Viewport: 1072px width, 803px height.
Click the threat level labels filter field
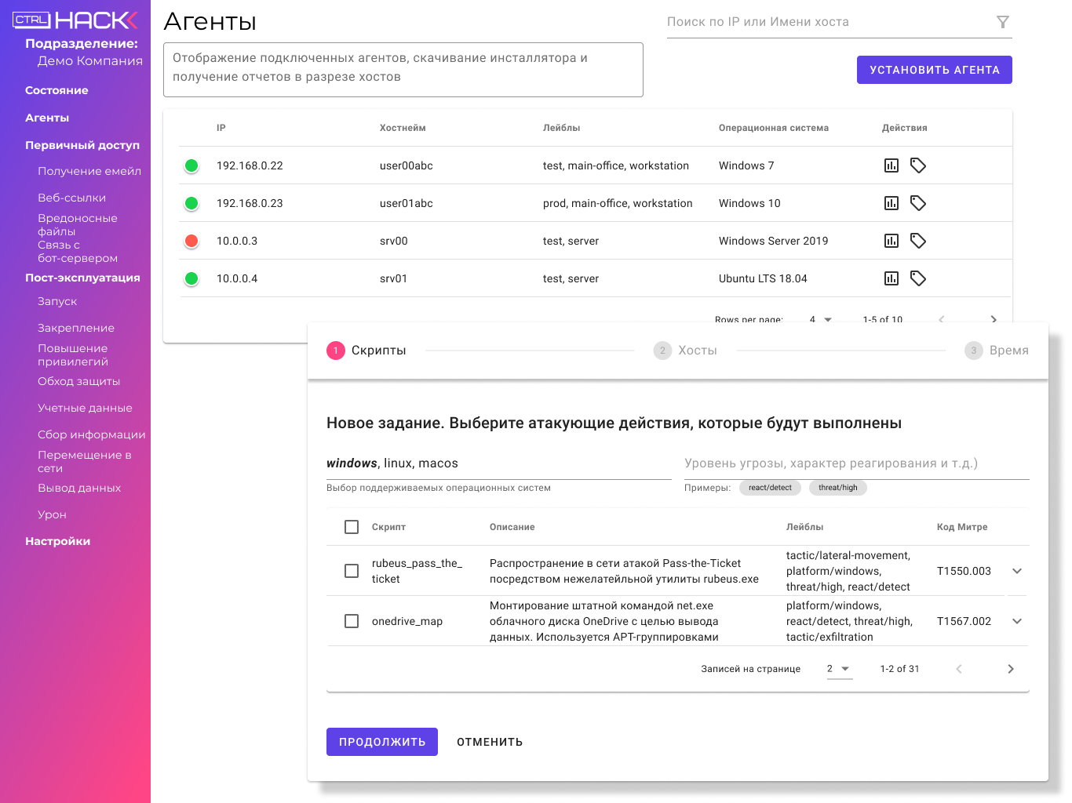point(857,463)
